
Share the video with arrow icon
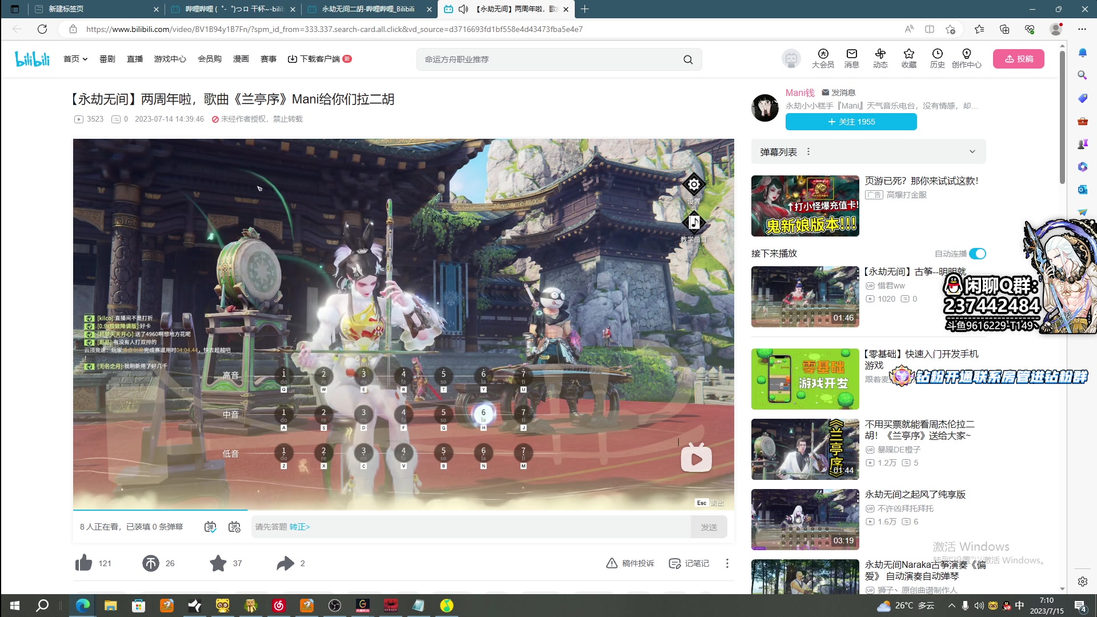285,563
